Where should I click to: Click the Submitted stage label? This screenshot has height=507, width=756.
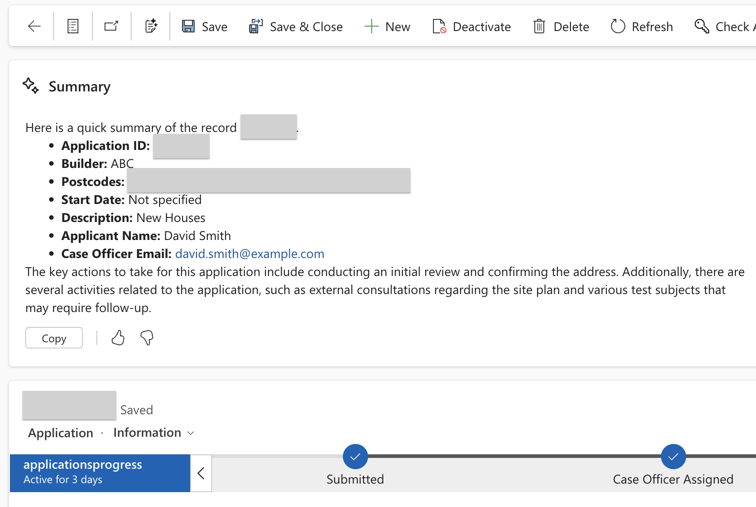[355, 480]
